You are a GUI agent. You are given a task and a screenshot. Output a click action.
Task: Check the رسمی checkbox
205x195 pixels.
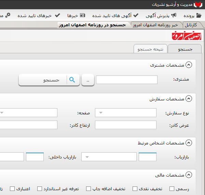pyautogui.click(x=172, y=189)
